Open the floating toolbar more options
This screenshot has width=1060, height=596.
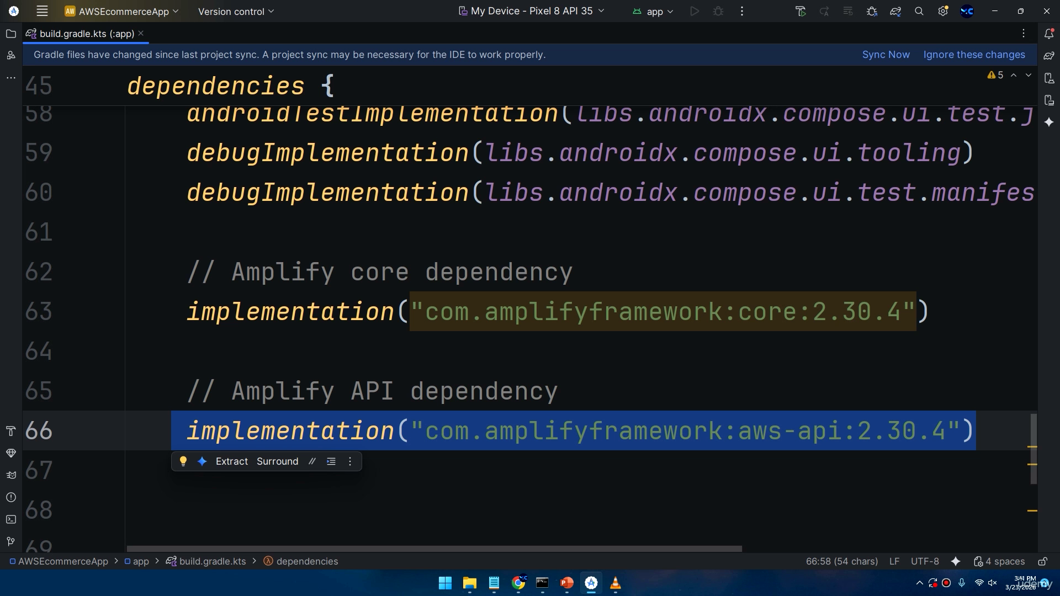[x=350, y=461]
